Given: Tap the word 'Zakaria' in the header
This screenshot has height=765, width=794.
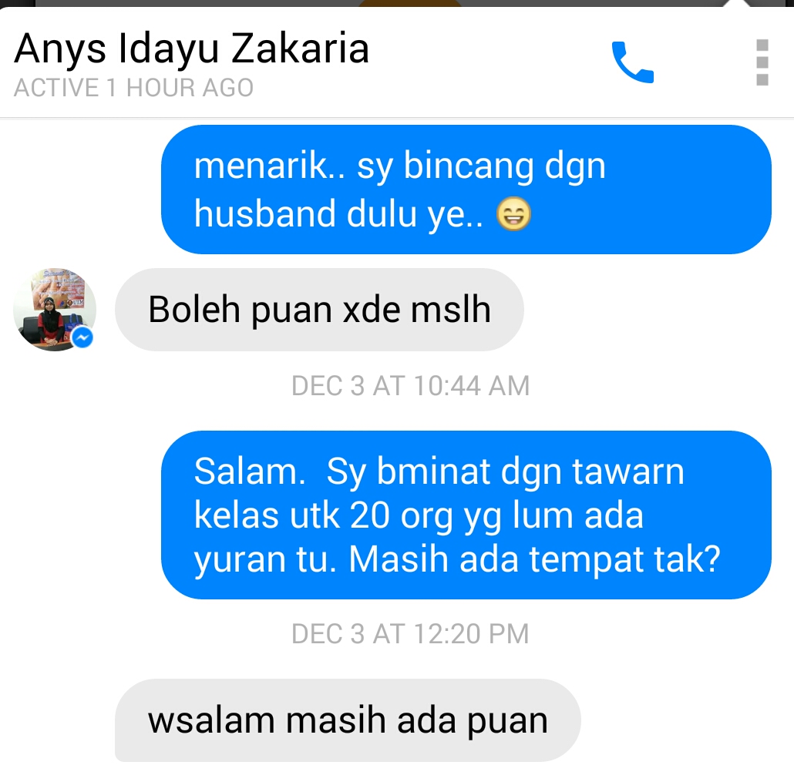Looking at the screenshot, I should 301,49.
